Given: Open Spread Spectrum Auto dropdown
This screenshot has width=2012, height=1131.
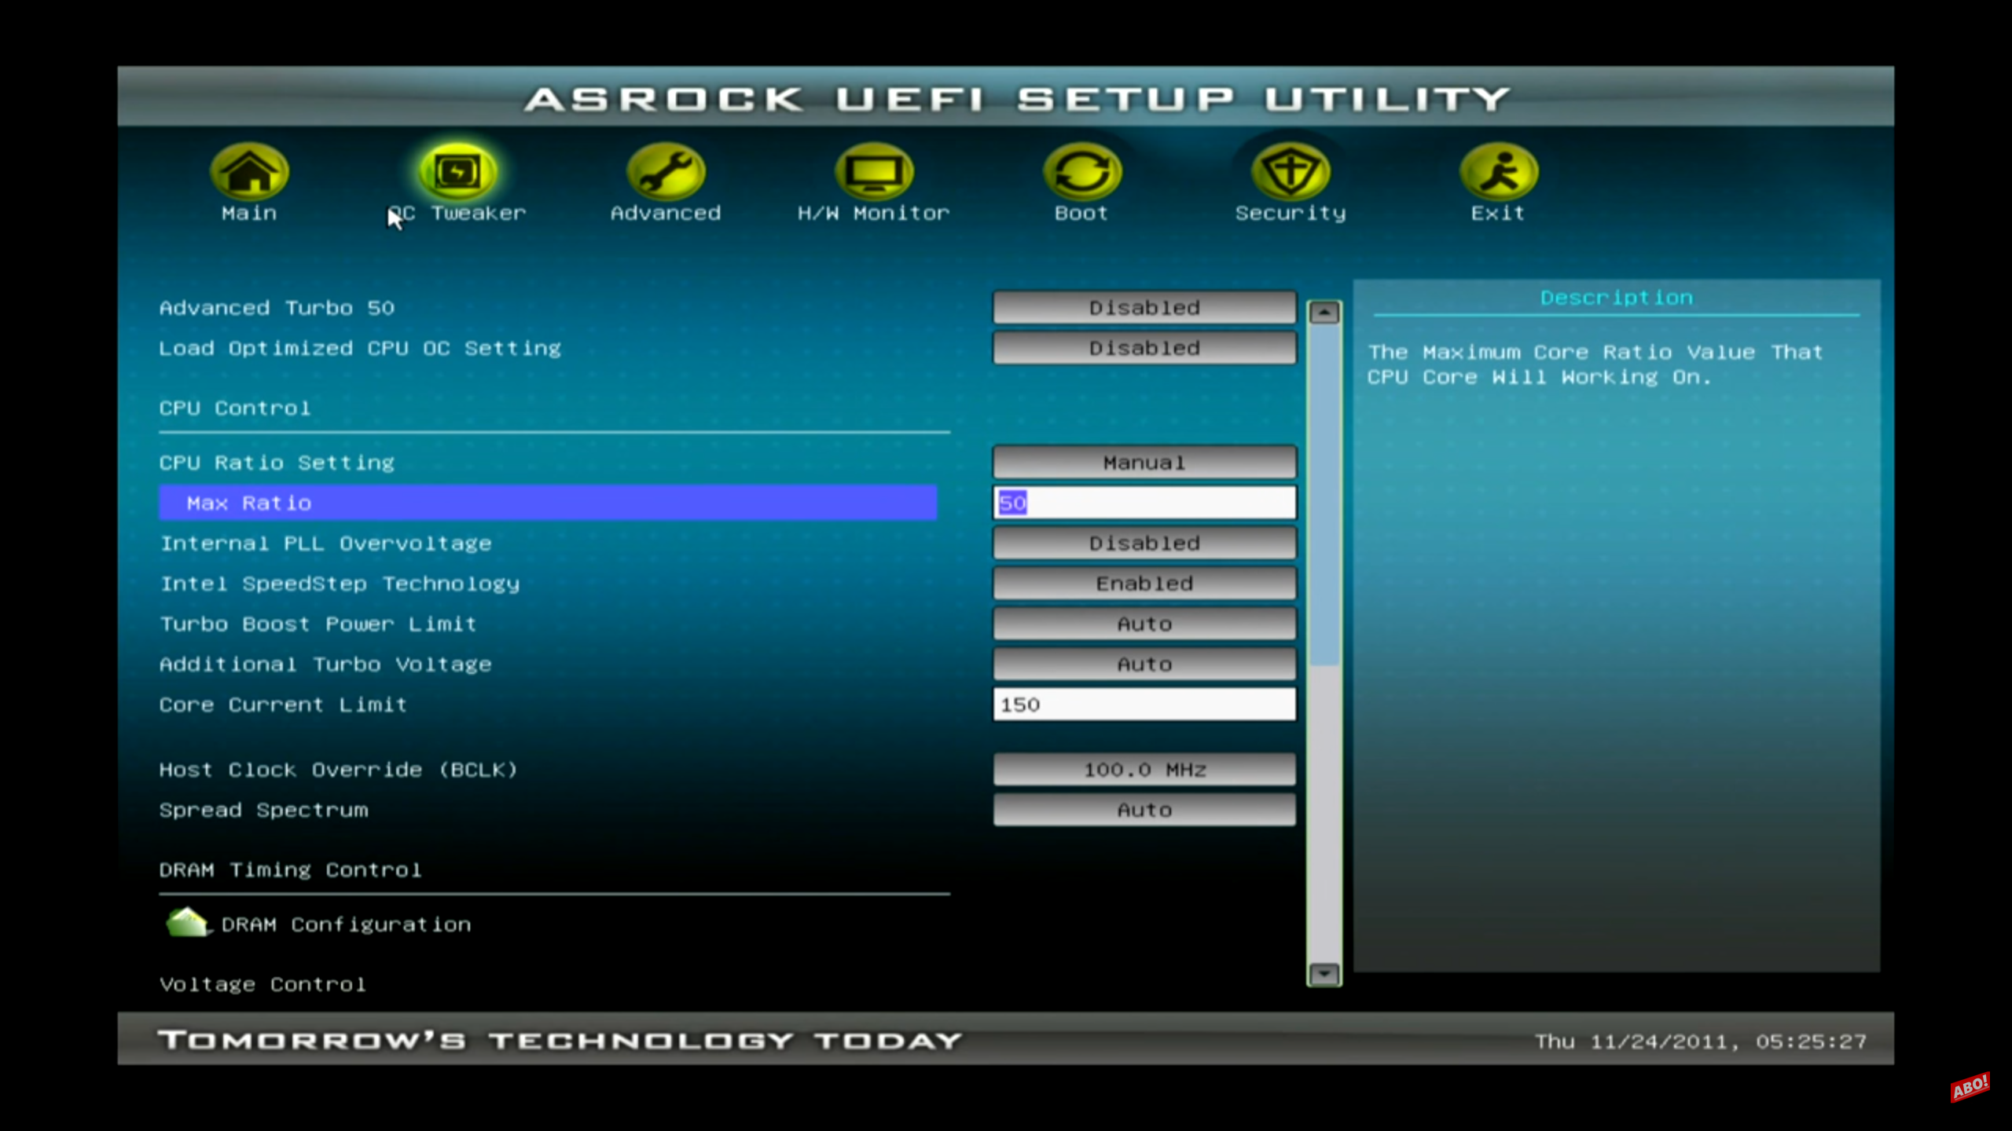Looking at the screenshot, I should (x=1144, y=810).
